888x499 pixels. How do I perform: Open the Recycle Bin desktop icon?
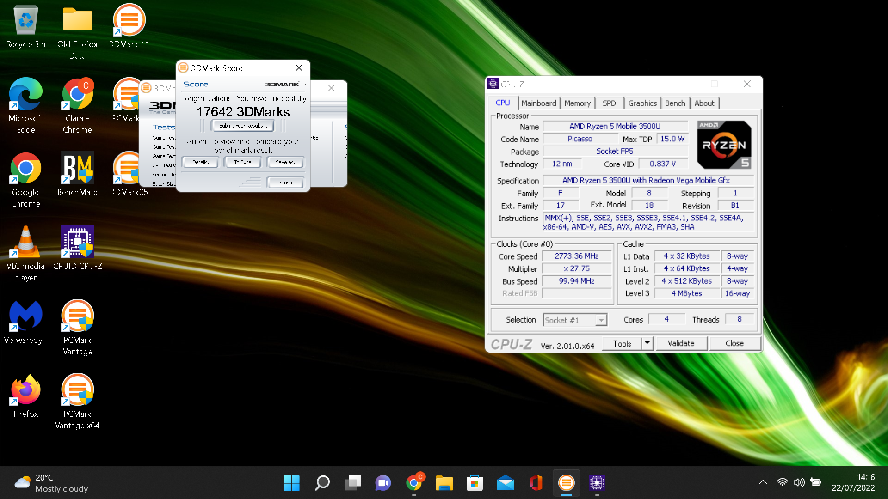[x=26, y=27]
